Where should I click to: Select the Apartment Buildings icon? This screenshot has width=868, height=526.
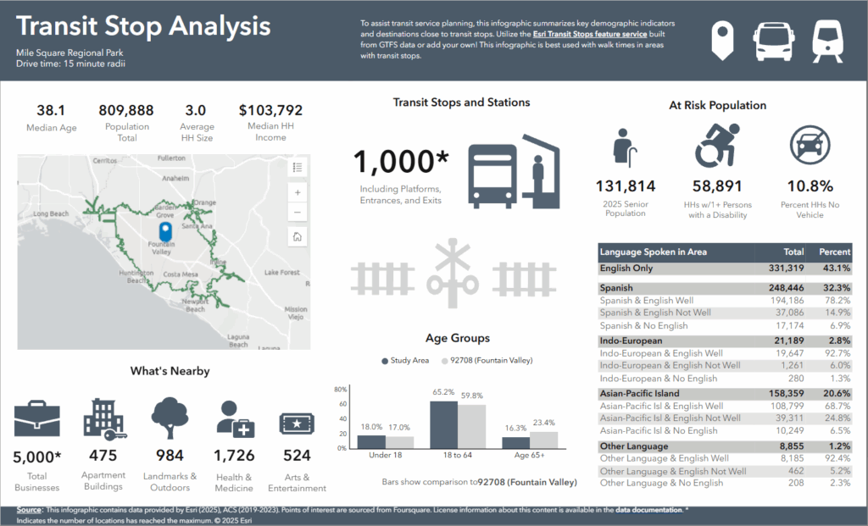tap(103, 418)
